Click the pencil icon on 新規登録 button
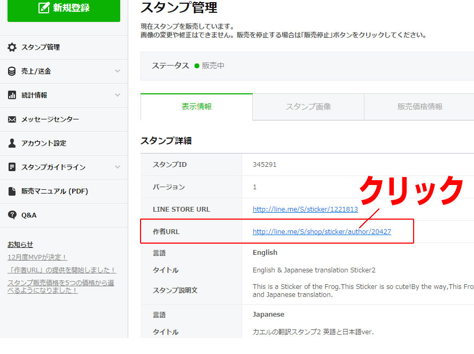 (45, 9)
